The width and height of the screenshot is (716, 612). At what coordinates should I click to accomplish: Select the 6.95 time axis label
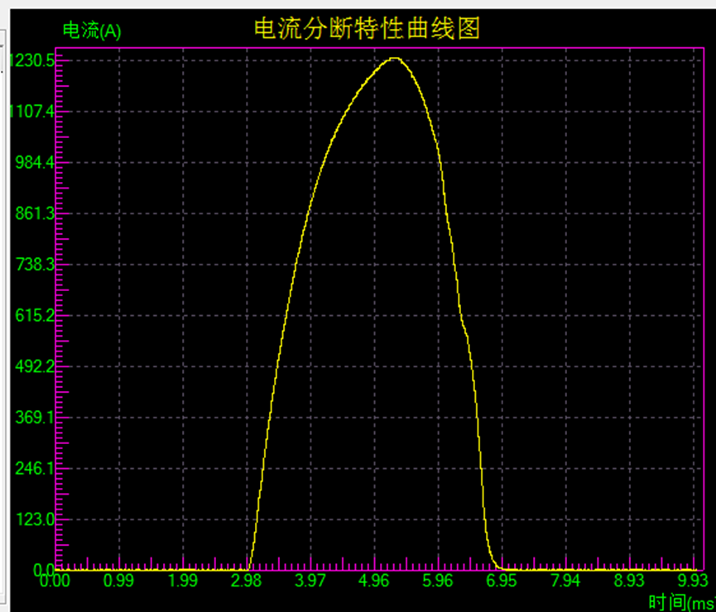point(502,581)
